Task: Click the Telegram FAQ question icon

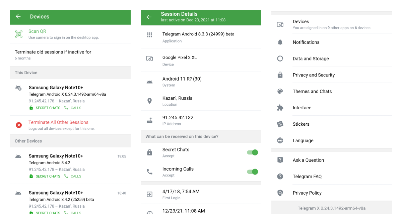Action: pyautogui.click(x=280, y=177)
